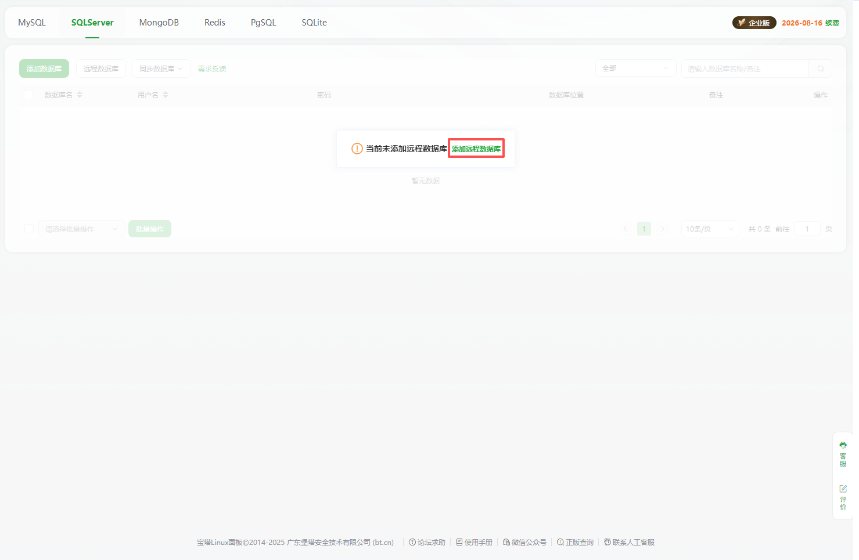The image size is (859, 560).
Task: Go to previous page arrow
Action: (625, 229)
